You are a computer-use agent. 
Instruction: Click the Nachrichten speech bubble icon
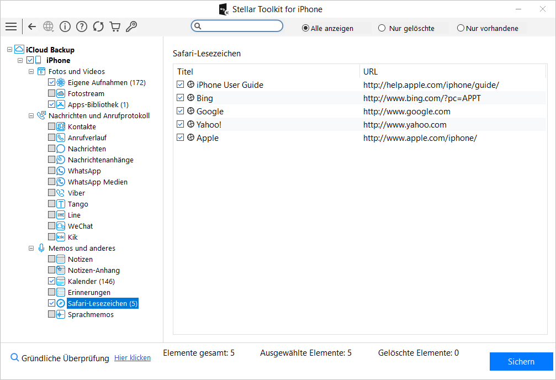[61, 149]
